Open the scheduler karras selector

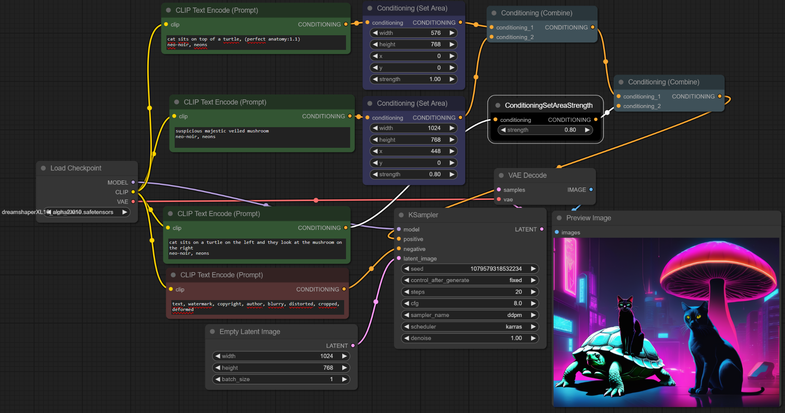[x=470, y=327]
